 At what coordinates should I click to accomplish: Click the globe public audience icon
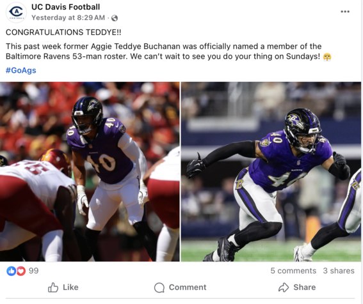[x=115, y=18]
